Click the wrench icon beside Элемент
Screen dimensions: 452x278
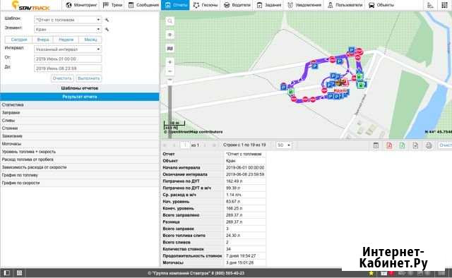pos(107,30)
